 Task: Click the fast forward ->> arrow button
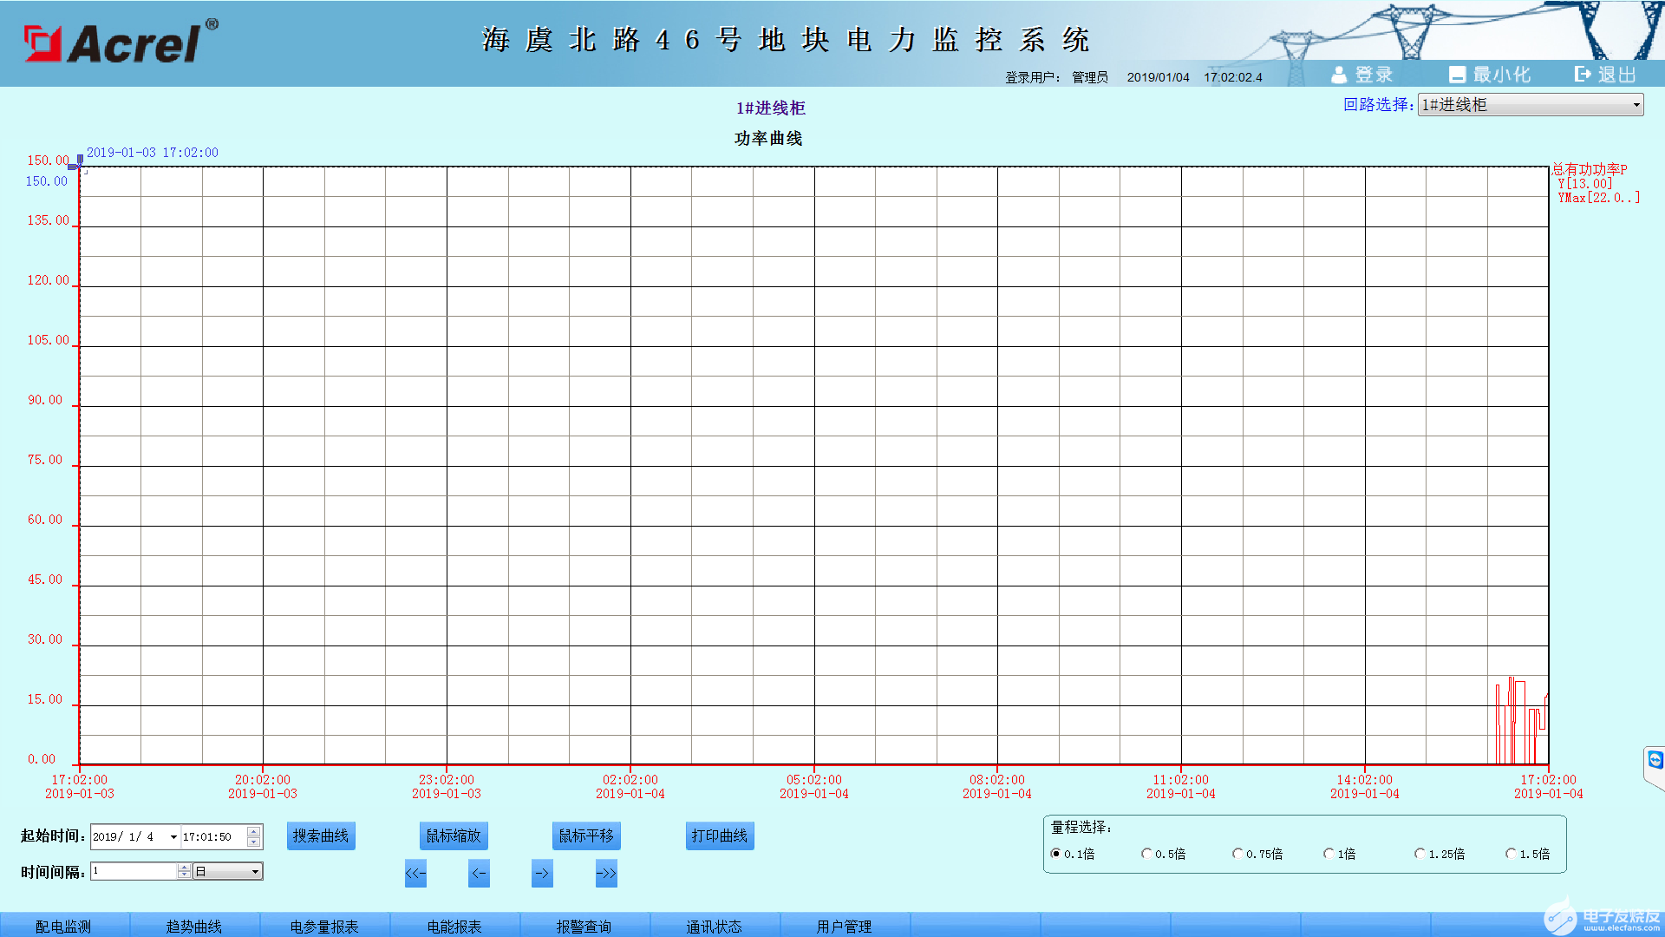606,873
